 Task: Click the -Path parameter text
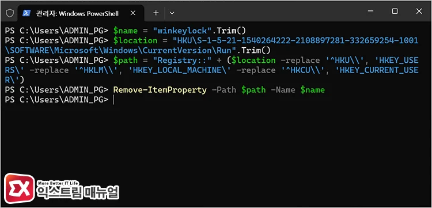223,90
